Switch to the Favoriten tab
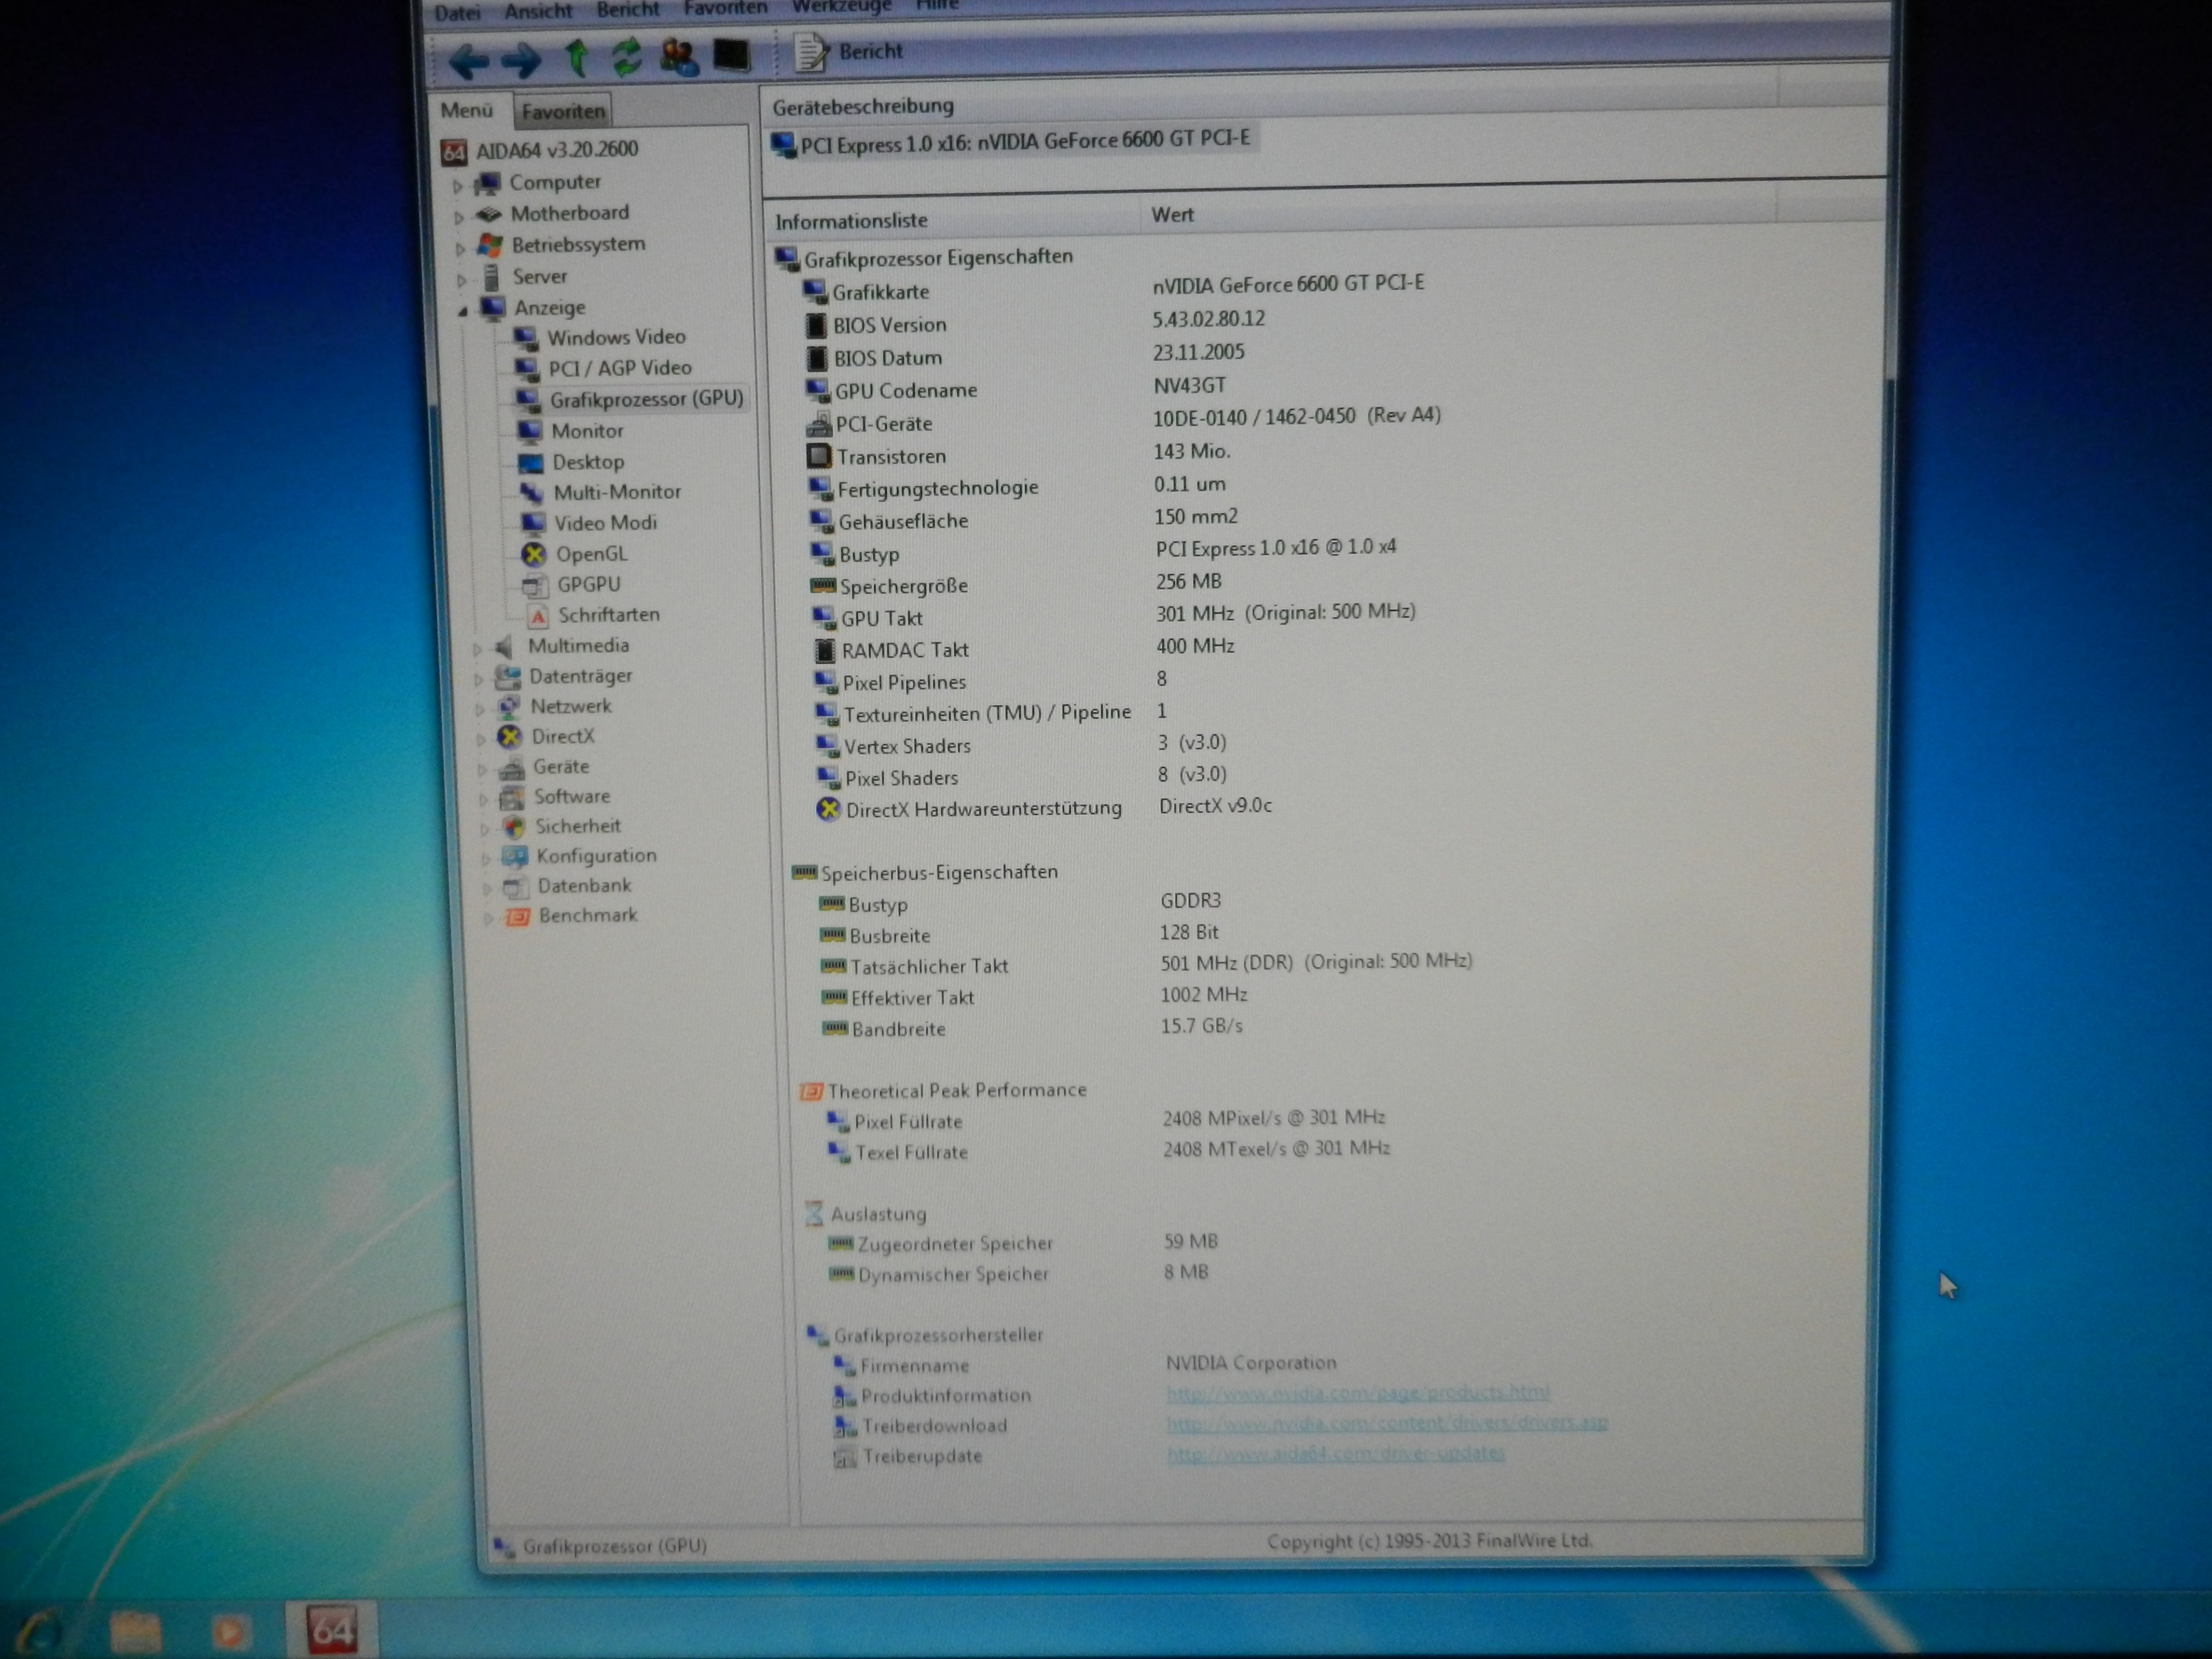The image size is (2212, 1659). click(562, 110)
